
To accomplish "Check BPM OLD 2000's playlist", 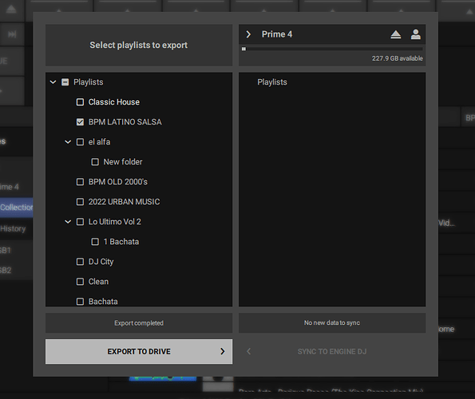I will tap(80, 182).
